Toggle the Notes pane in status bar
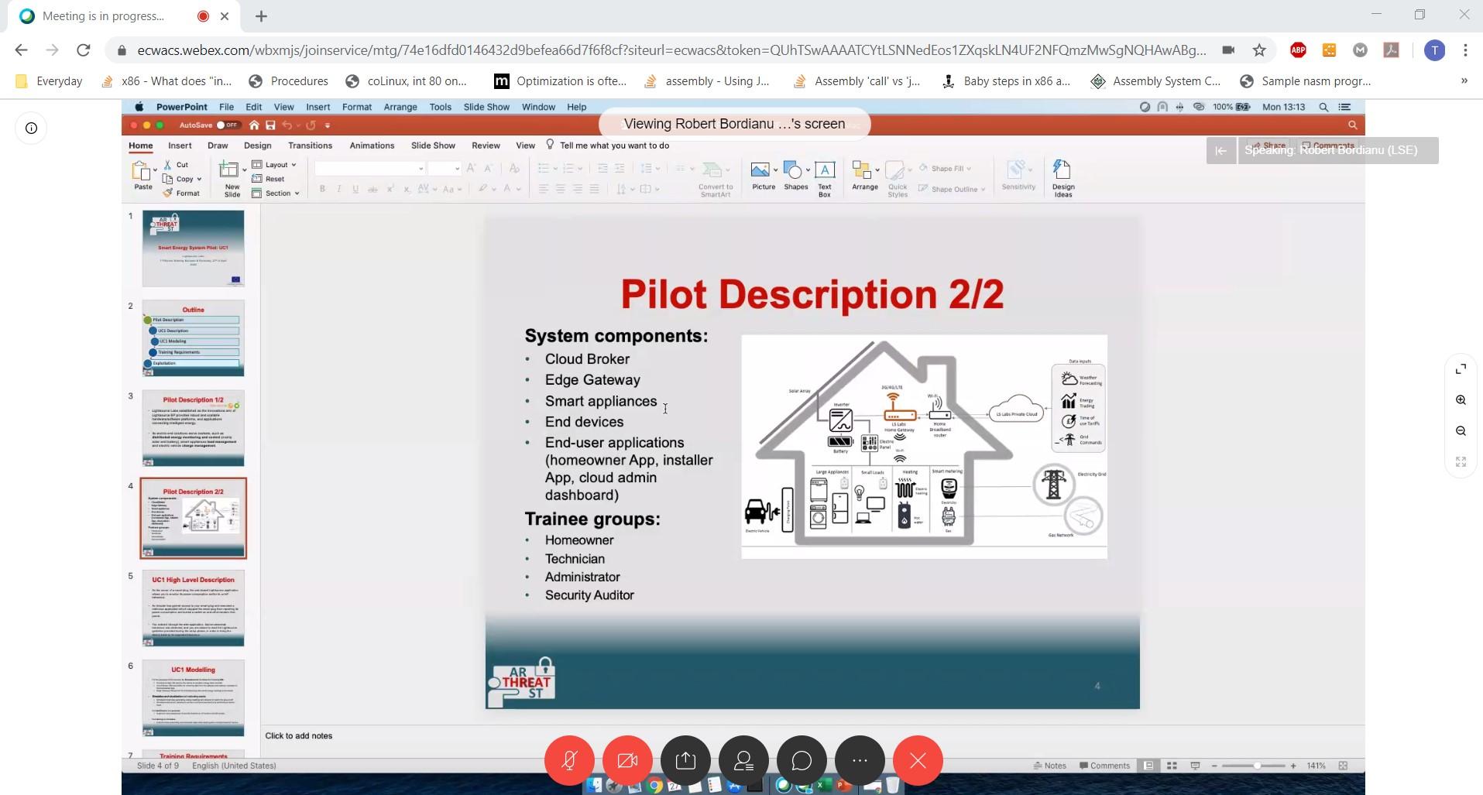Viewport: 1483px width, 795px height. click(1050, 766)
